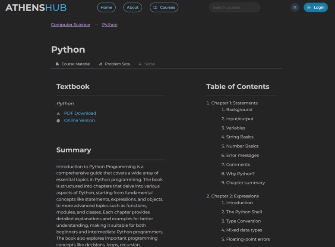The image size is (335, 247).
Task: Select 'Chapter 1: Statements' in contents
Action: (234, 103)
